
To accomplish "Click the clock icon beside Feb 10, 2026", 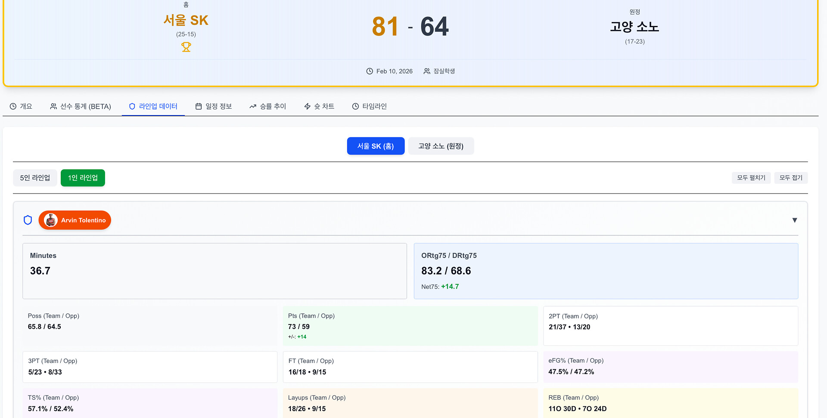I will tap(370, 71).
